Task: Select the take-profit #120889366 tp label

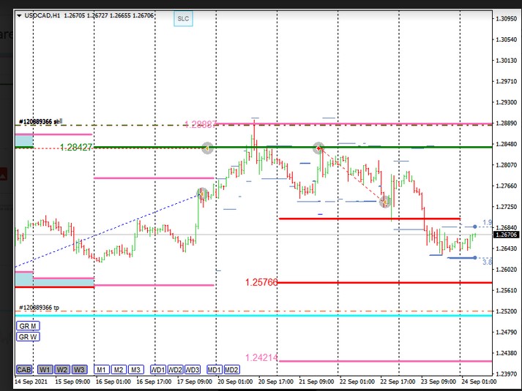Action: point(40,308)
